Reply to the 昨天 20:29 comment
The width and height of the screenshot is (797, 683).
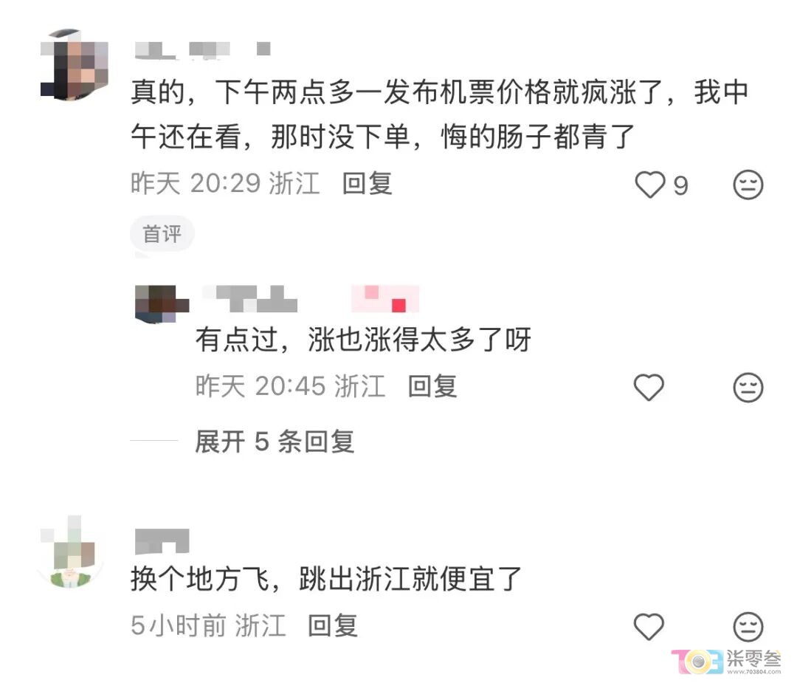pyautogui.click(x=367, y=183)
